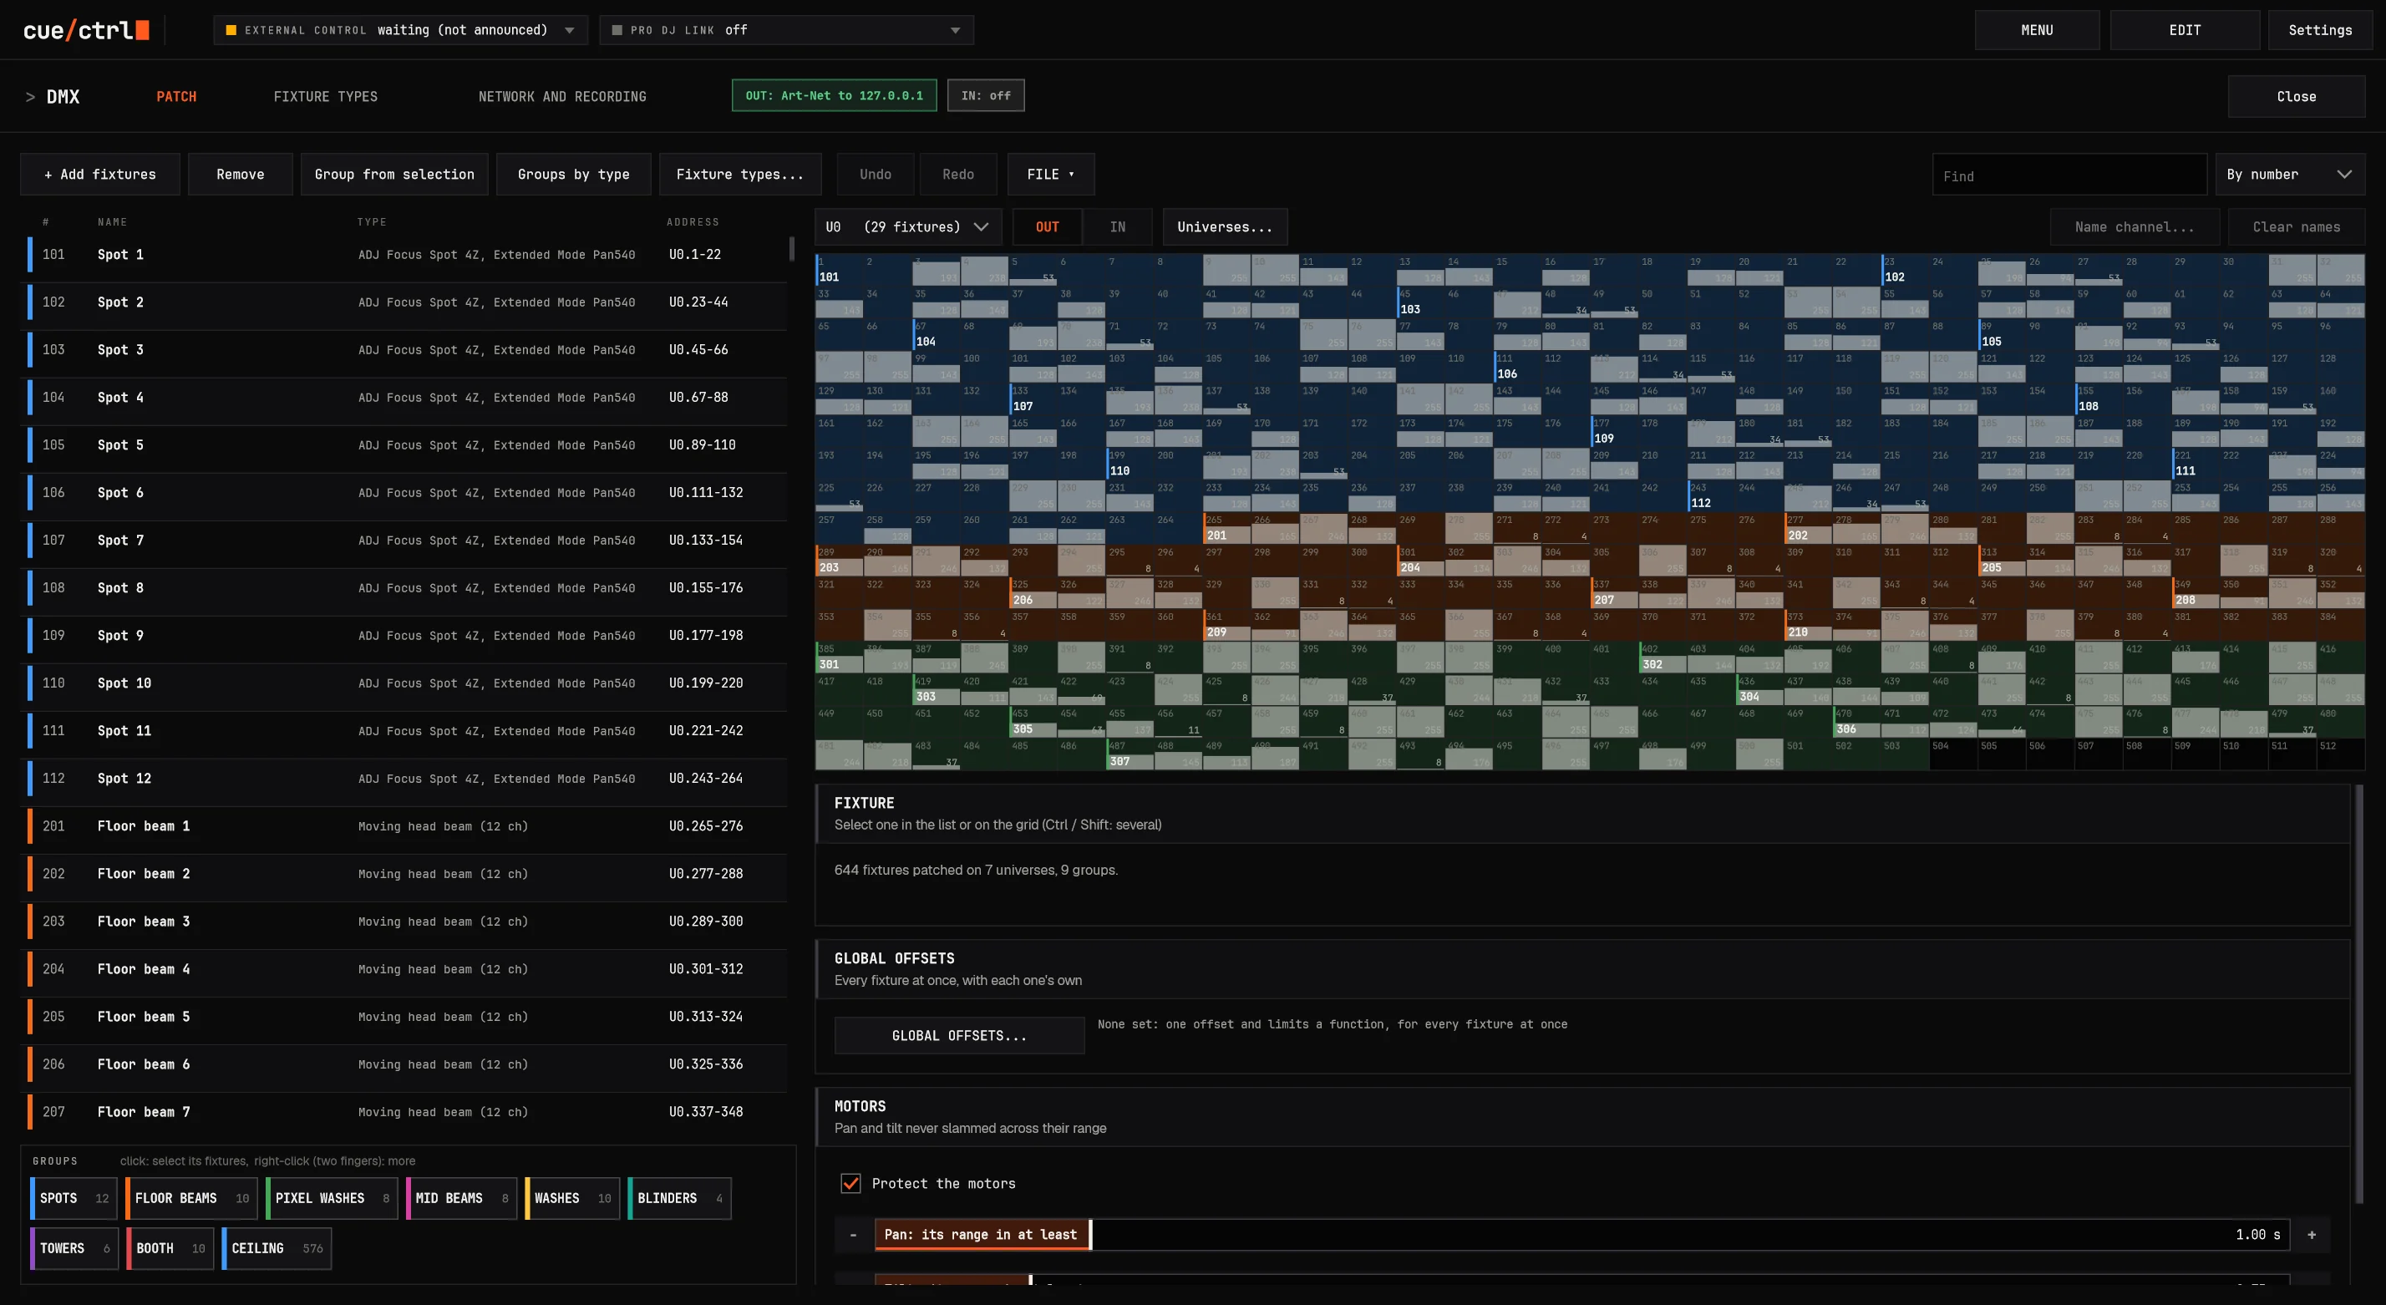
Task: Click the fixture list scrollbar
Action: tap(791, 248)
